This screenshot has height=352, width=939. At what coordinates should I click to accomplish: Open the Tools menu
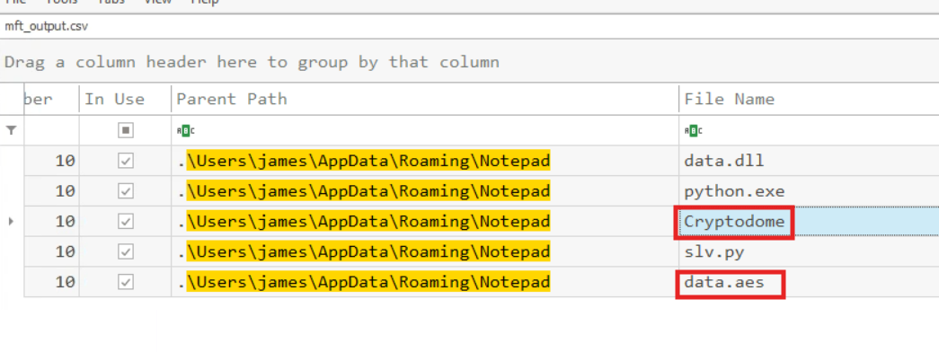[61, 3]
